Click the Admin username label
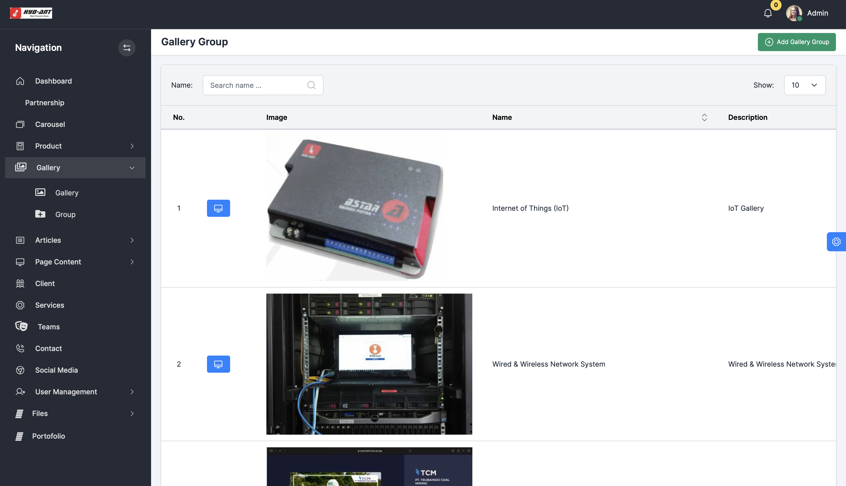The width and height of the screenshot is (846, 486). (x=818, y=13)
